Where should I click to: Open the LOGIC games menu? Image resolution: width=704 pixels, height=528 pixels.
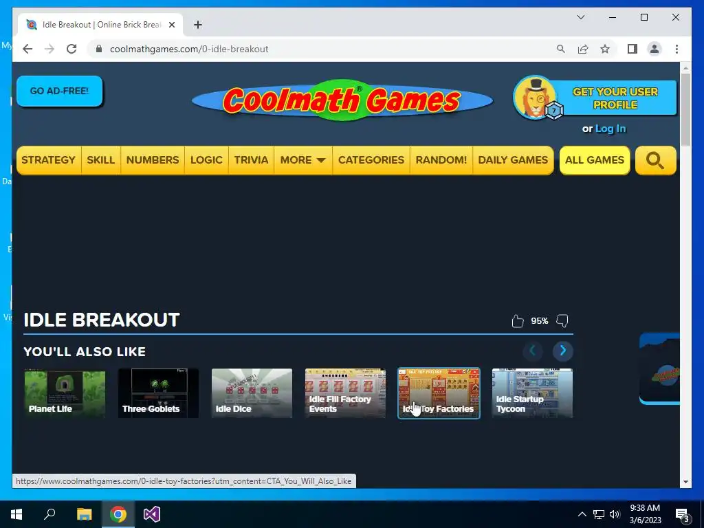(206, 160)
